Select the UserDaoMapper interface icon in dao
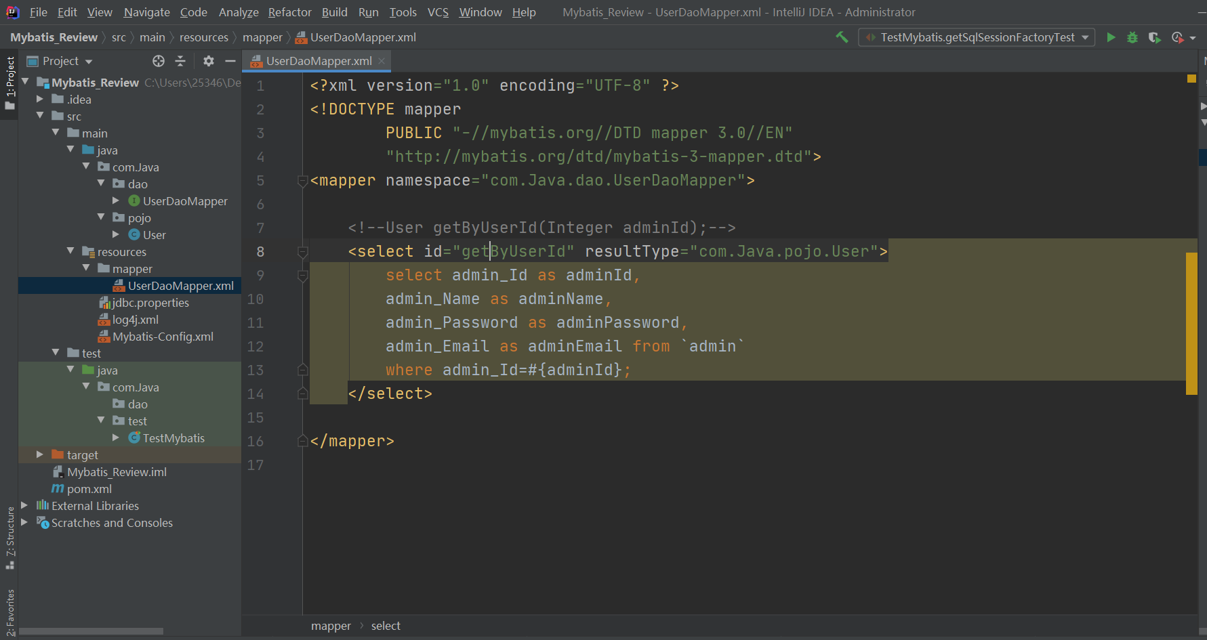Screen dimensions: 1207x640 click(x=134, y=201)
